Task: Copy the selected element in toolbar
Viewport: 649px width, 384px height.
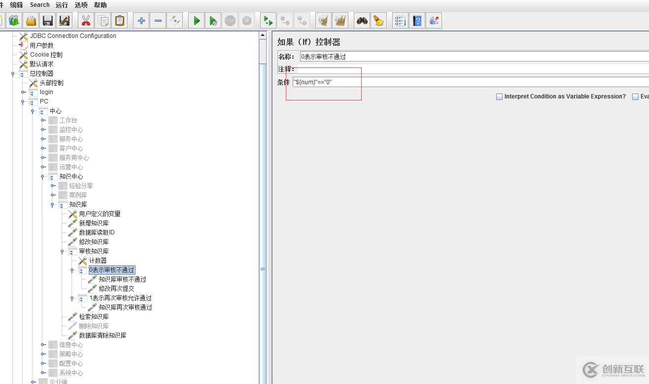Action: 103,21
